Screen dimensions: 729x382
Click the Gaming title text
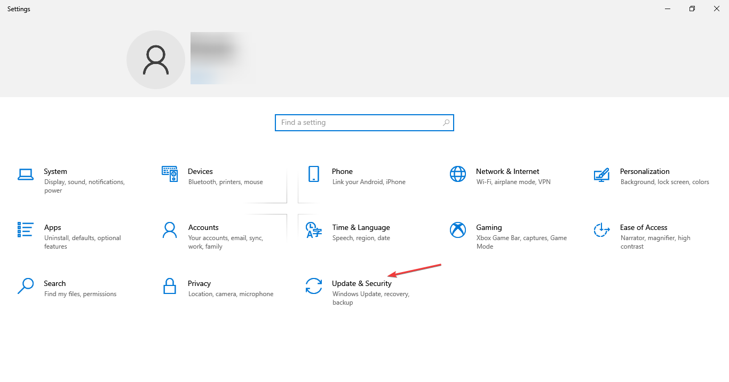[489, 227]
